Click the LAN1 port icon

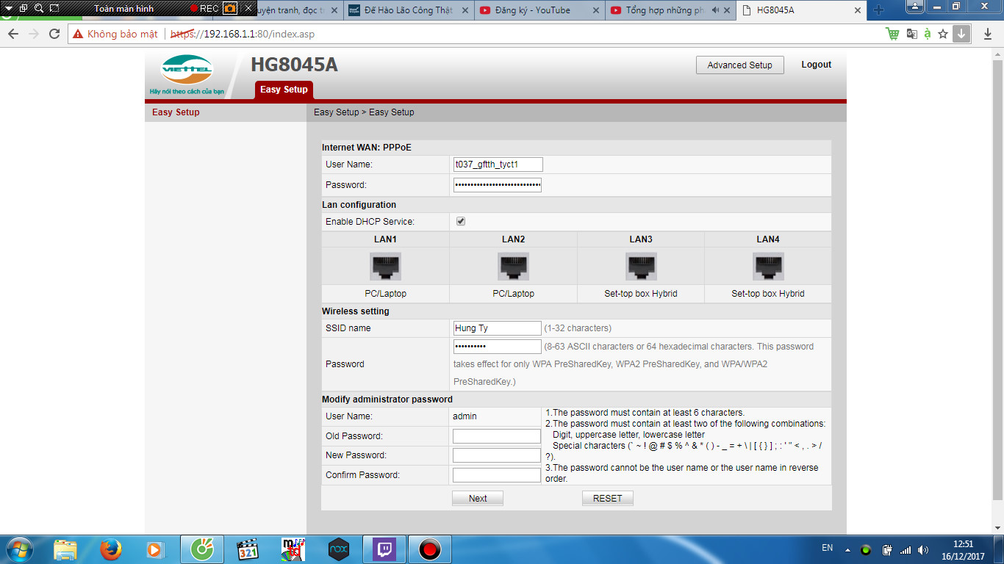[x=385, y=266]
